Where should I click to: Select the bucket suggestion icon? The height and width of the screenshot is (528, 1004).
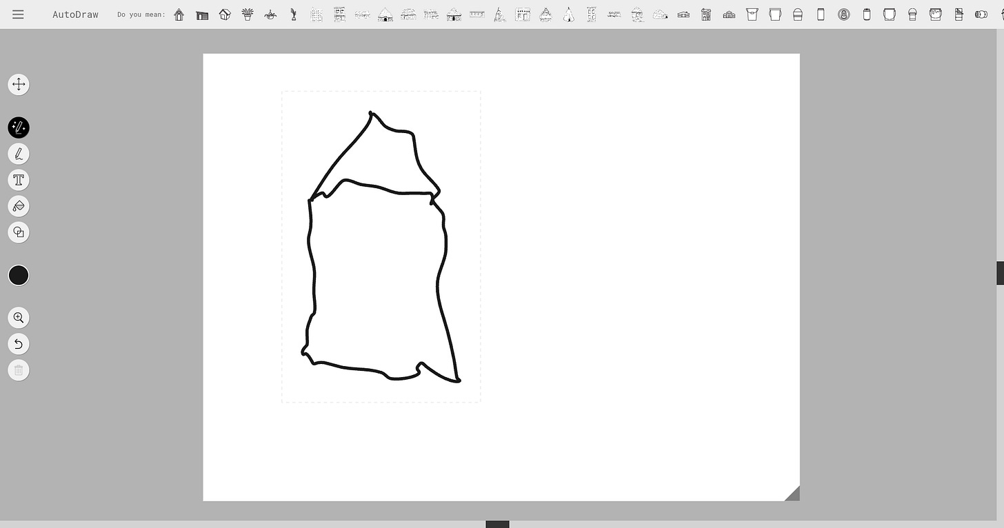752,14
